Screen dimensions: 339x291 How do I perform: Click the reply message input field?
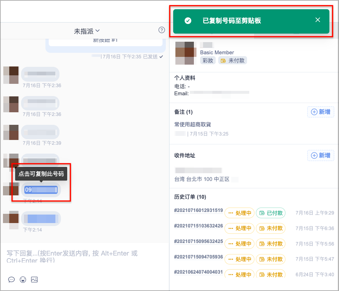(x=84, y=257)
